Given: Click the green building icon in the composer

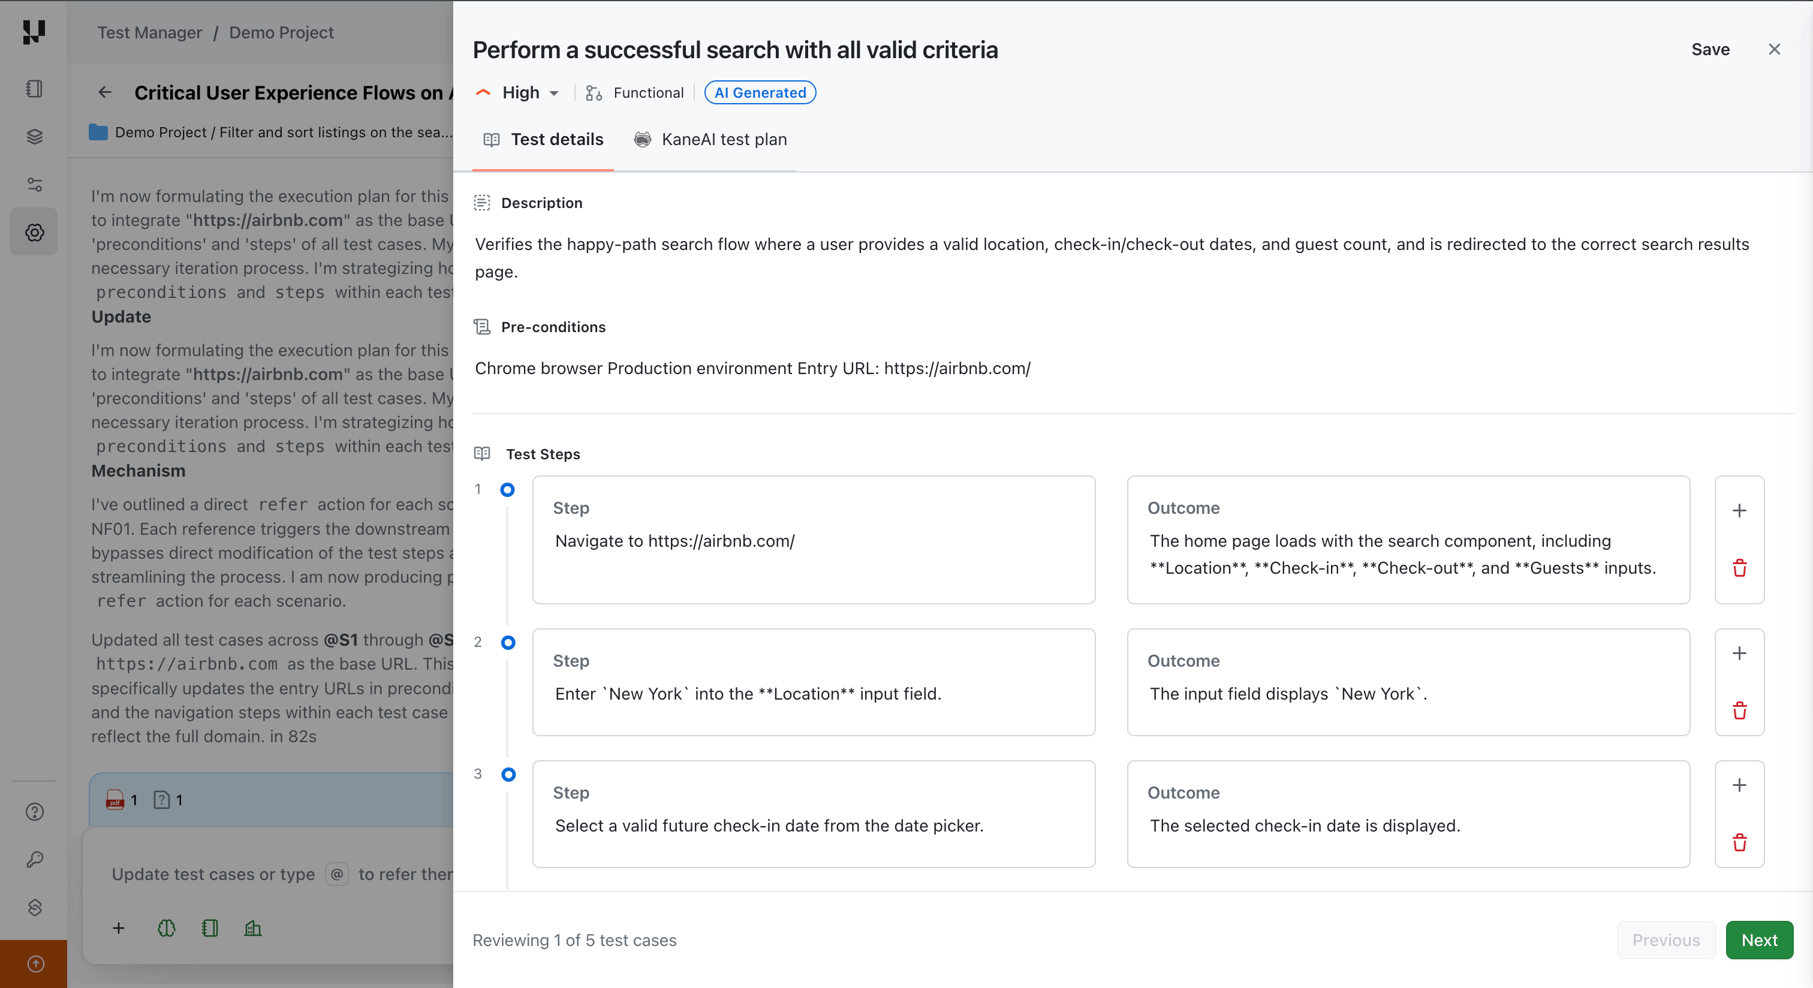Looking at the screenshot, I should click(254, 928).
